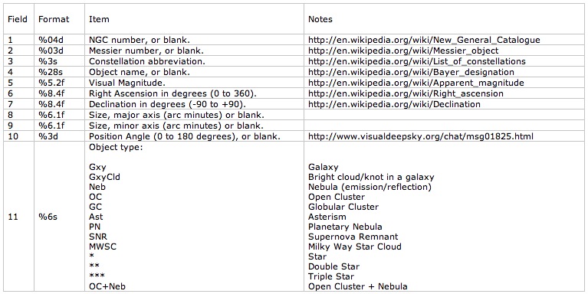Open the Apparent_magnitude URL
The image size is (588, 294).
point(416,83)
